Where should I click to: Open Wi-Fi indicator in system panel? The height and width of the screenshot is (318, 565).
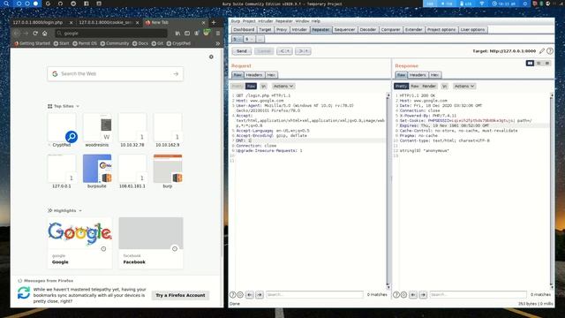click(482, 4)
